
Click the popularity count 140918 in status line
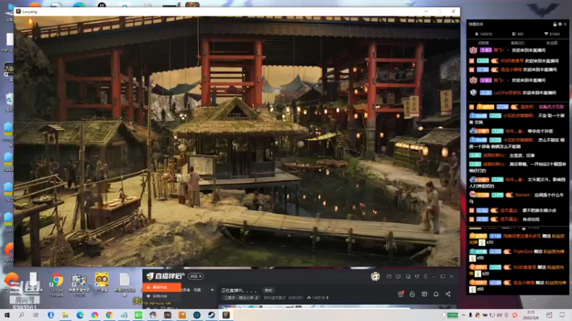coord(318,297)
